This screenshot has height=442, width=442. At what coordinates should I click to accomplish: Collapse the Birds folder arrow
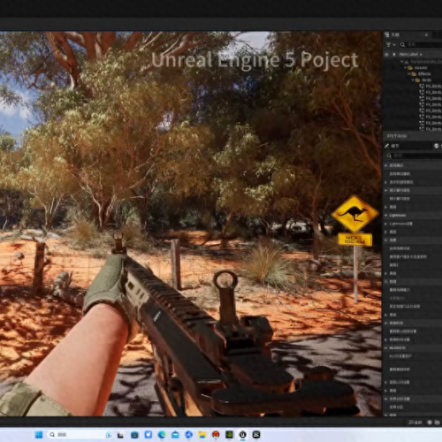click(x=413, y=80)
